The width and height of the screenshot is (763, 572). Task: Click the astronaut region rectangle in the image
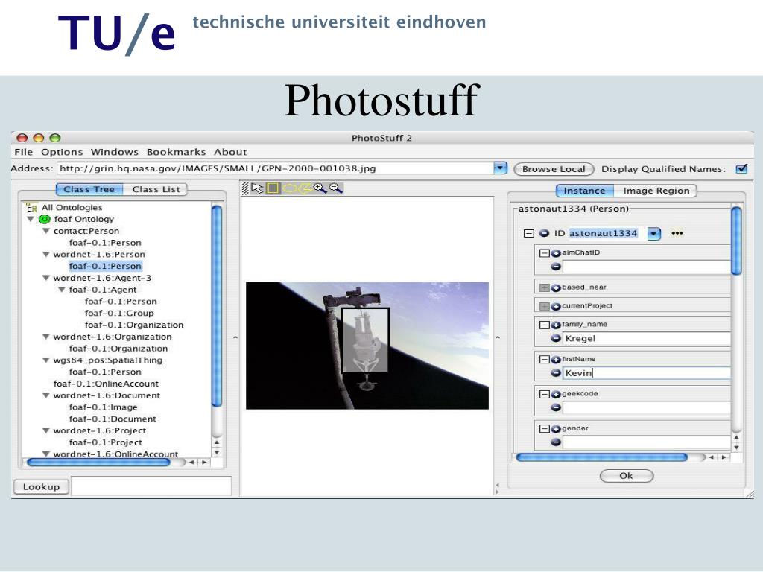click(365, 340)
